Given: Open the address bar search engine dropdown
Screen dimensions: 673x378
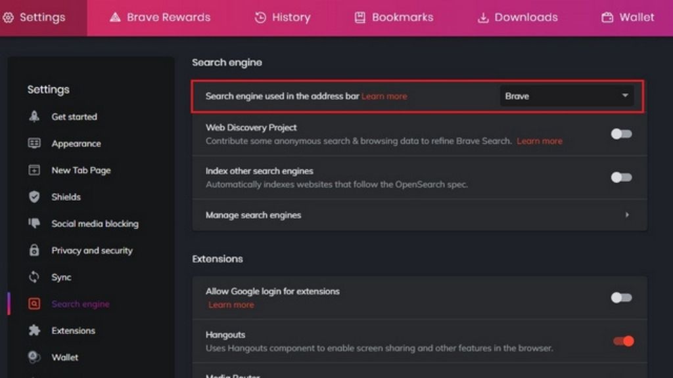Looking at the screenshot, I should (x=567, y=96).
